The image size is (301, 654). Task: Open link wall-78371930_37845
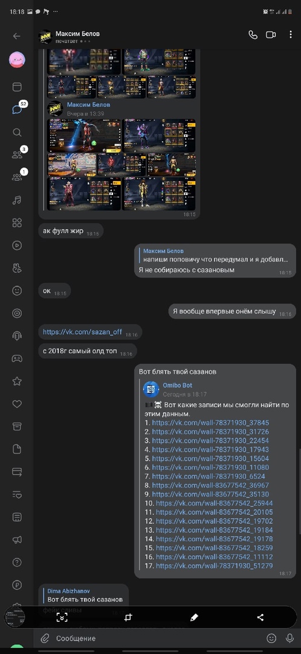point(210,423)
